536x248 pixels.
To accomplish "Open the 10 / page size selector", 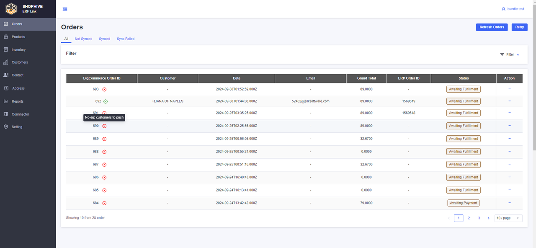I will click(x=508, y=218).
